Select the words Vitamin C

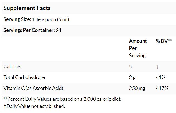coord(14,88)
